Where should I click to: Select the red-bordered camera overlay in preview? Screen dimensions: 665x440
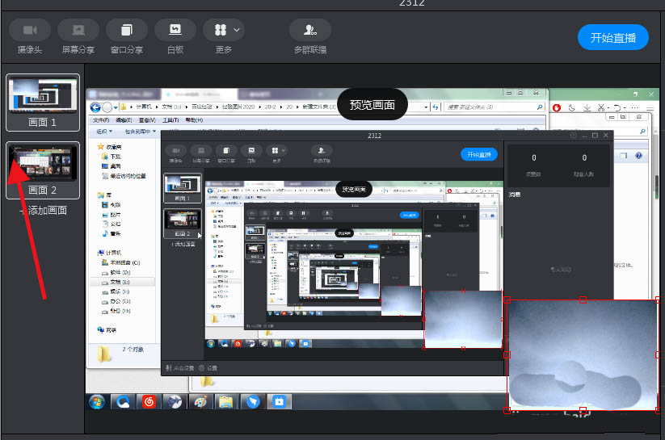(x=583, y=354)
